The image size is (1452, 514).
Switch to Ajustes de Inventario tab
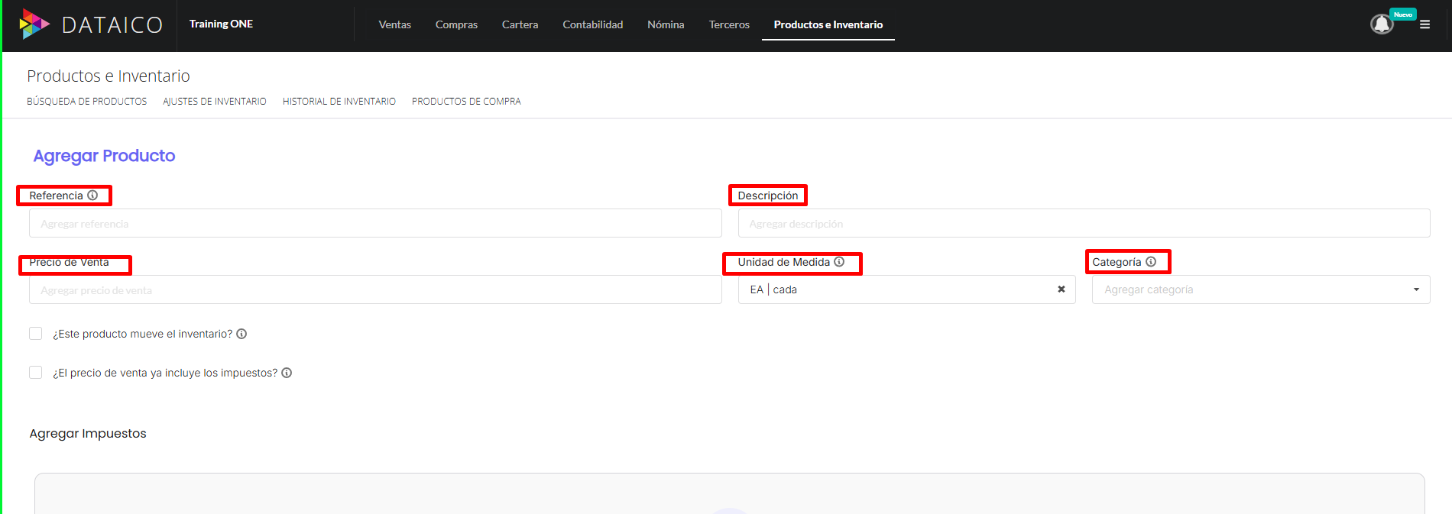(x=214, y=101)
